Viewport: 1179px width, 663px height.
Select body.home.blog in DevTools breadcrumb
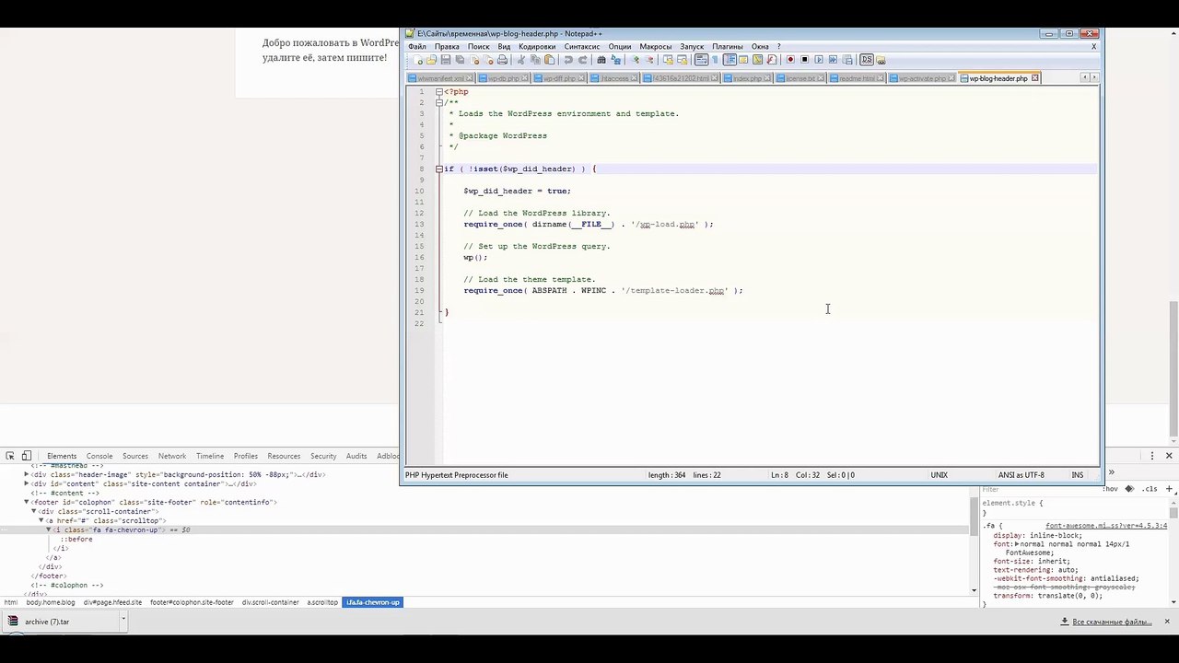point(51,602)
